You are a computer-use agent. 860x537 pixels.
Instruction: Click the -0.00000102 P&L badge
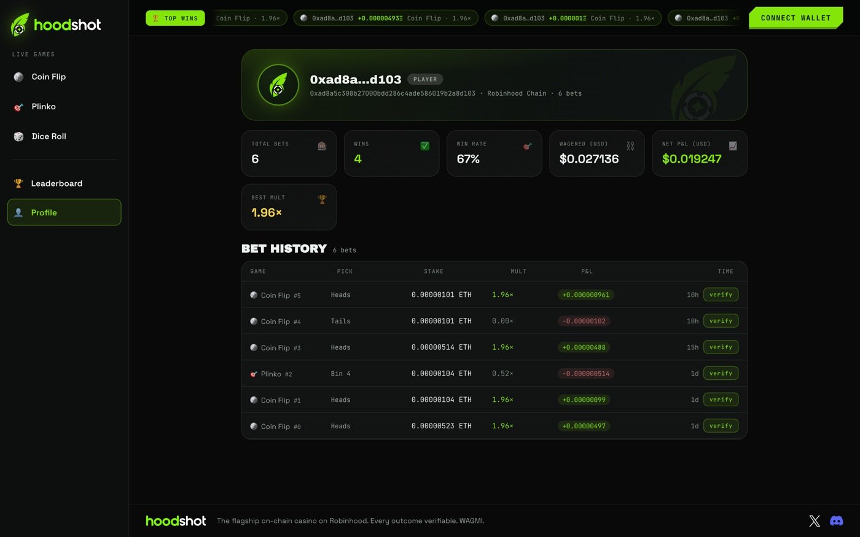pyautogui.click(x=584, y=321)
